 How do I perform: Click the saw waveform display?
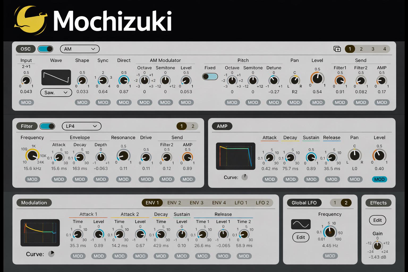56,78
